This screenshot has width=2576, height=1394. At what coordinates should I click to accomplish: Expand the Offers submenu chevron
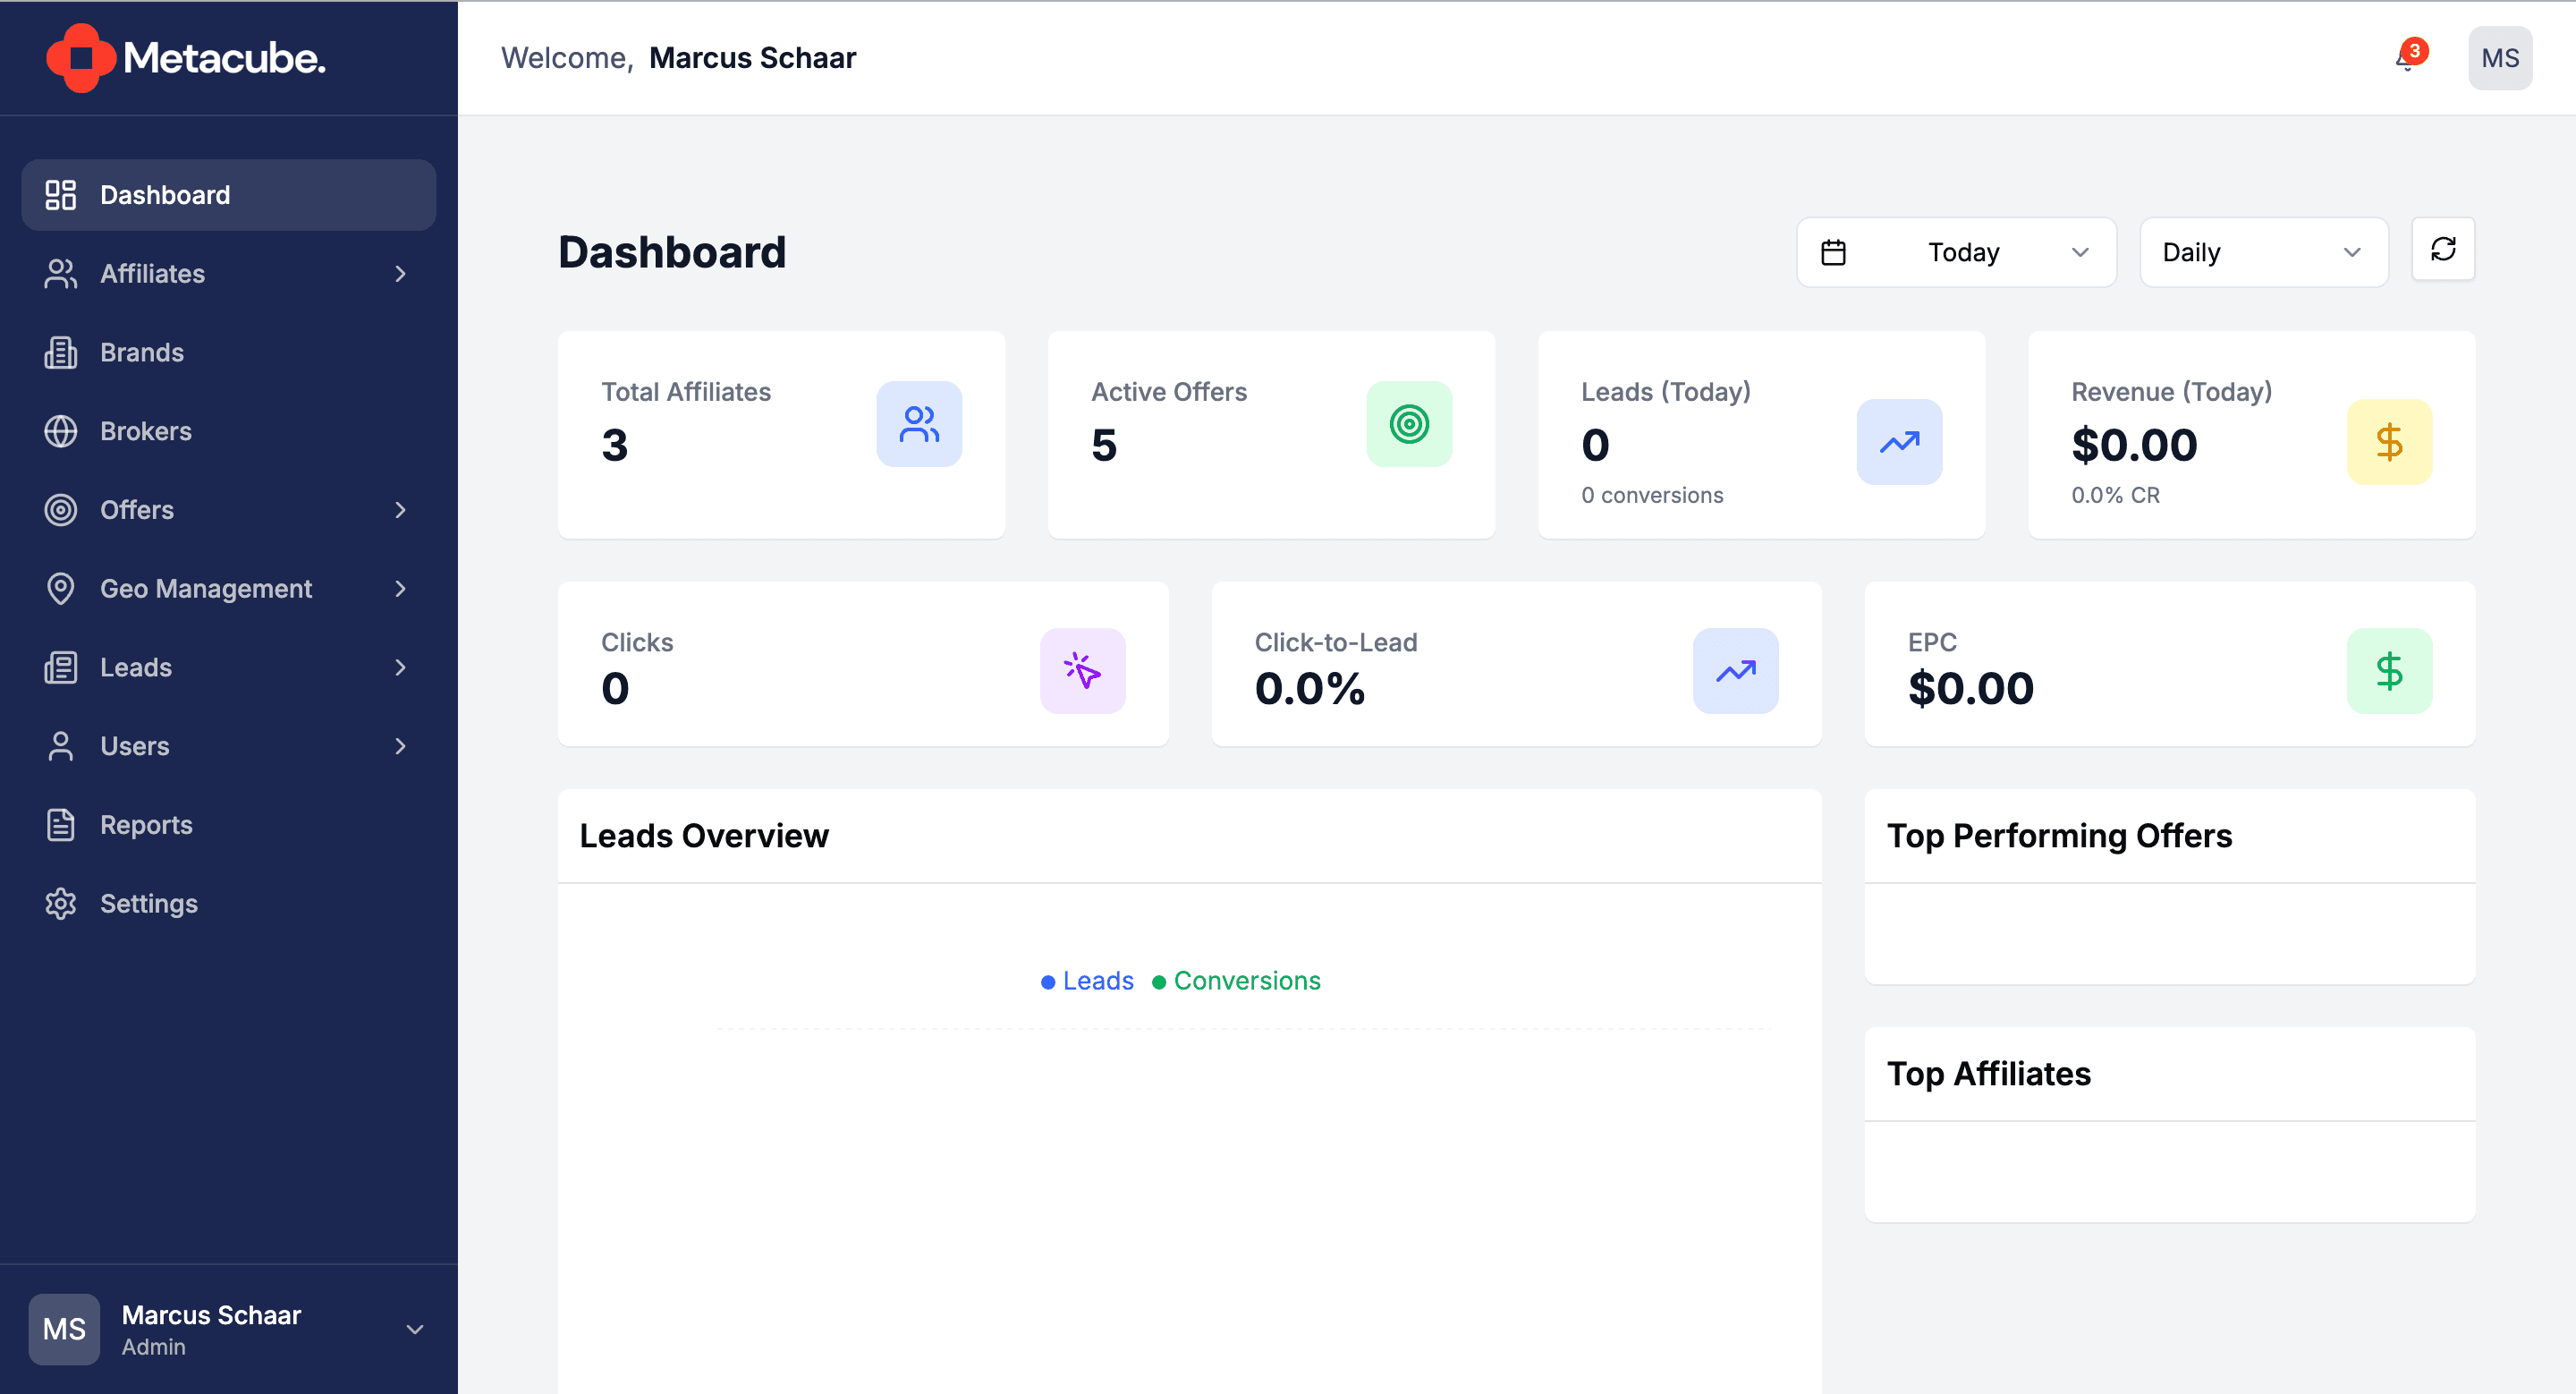coord(401,510)
